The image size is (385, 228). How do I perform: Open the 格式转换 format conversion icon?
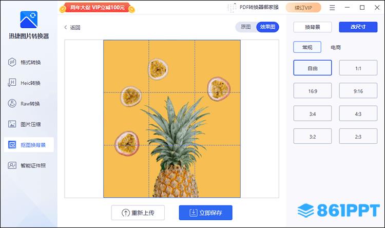12,62
